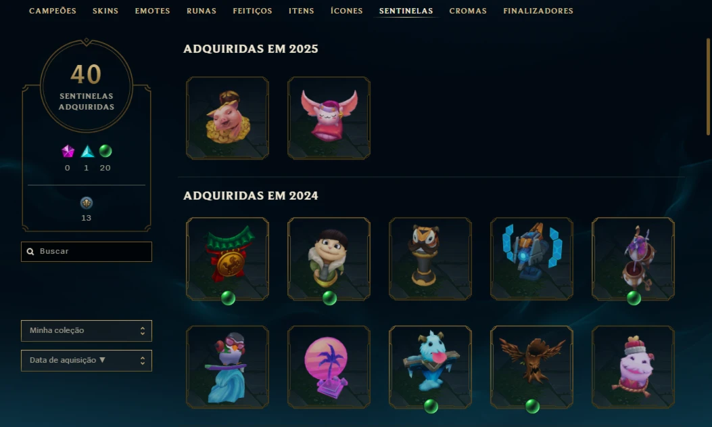Click the green orb rarity icon
712x427 pixels.
pos(105,151)
